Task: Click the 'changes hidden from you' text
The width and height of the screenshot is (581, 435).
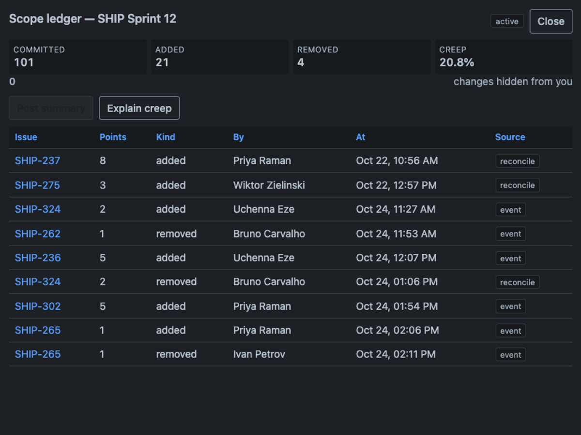Action: click(513, 82)
